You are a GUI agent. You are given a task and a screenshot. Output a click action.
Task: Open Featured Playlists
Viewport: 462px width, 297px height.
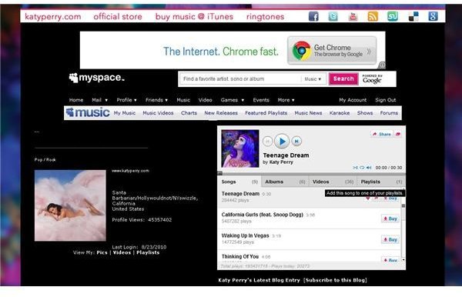[266, 113]
